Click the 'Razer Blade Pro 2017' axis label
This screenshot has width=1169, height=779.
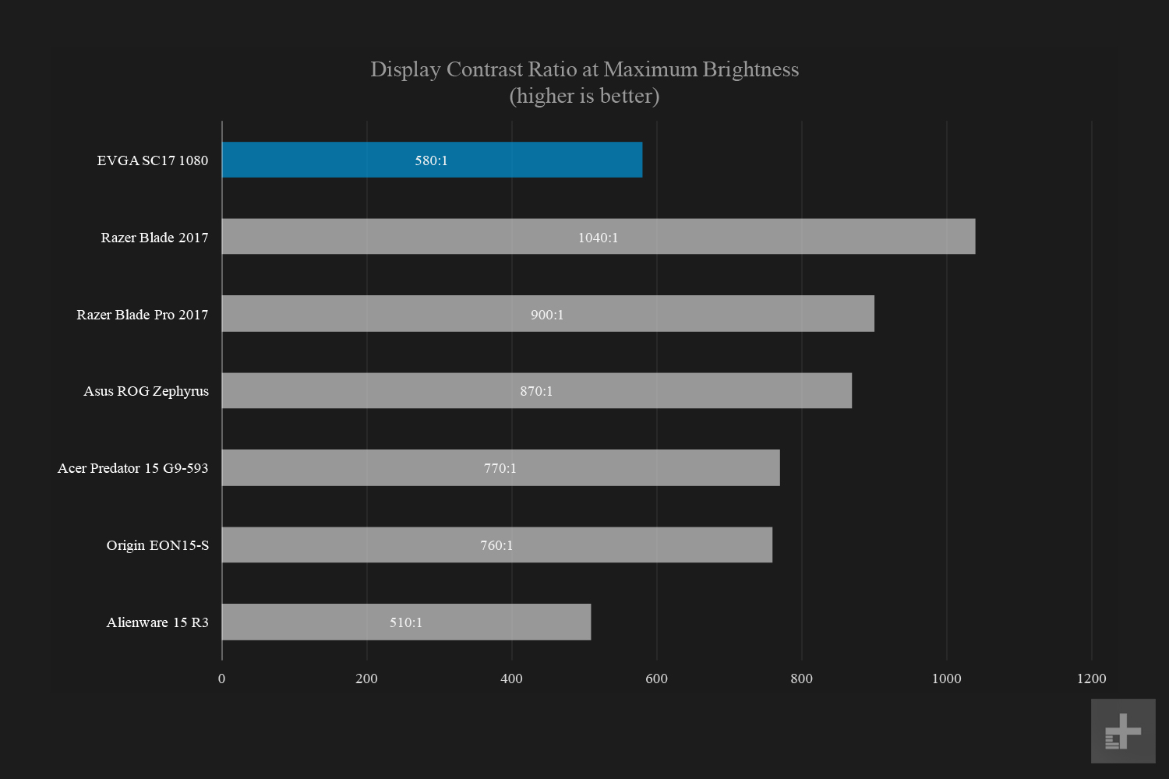pyautogui.click(x=143, y=315)
